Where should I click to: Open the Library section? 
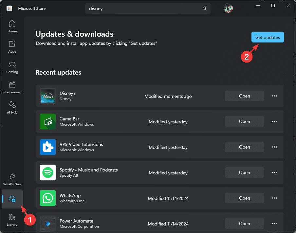[12, 220]
